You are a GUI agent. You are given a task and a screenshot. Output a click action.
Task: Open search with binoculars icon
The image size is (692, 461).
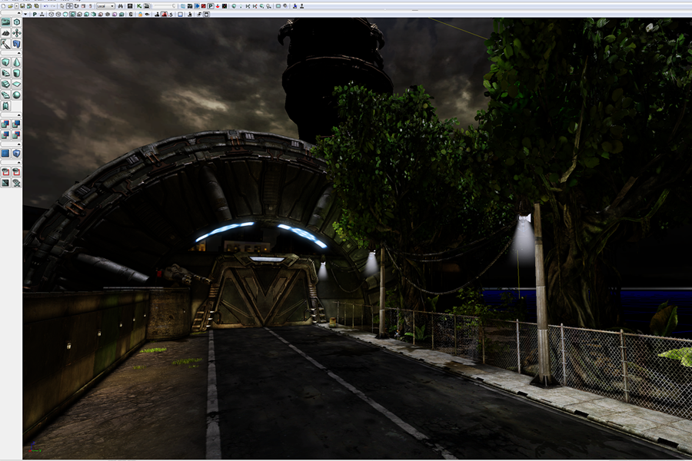pyautogui.click(x=121, y=6)
